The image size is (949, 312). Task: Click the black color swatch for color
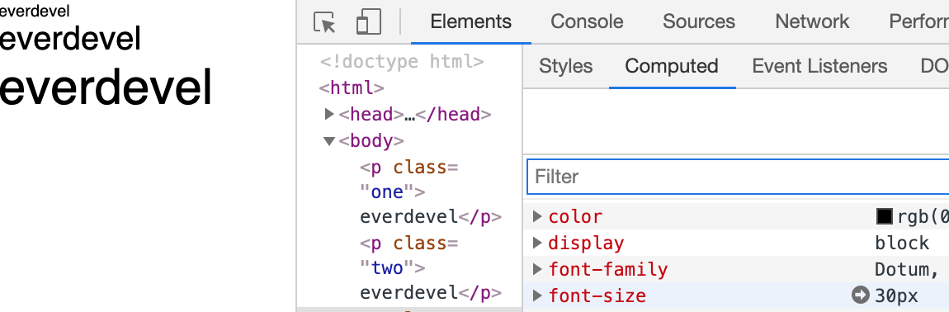pyautogui.click(x=885, y=216)
